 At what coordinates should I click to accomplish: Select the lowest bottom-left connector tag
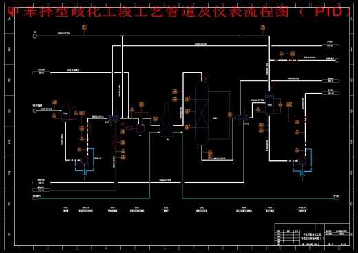click(41, 190)
